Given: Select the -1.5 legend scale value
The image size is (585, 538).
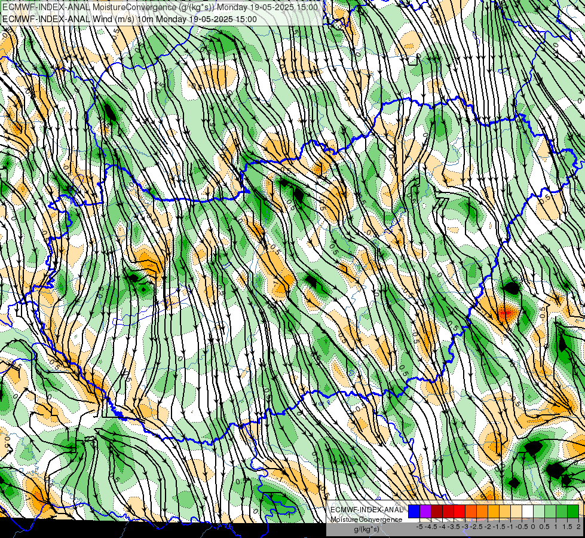Looking at the screenshot, I should [x=499, y=527].
